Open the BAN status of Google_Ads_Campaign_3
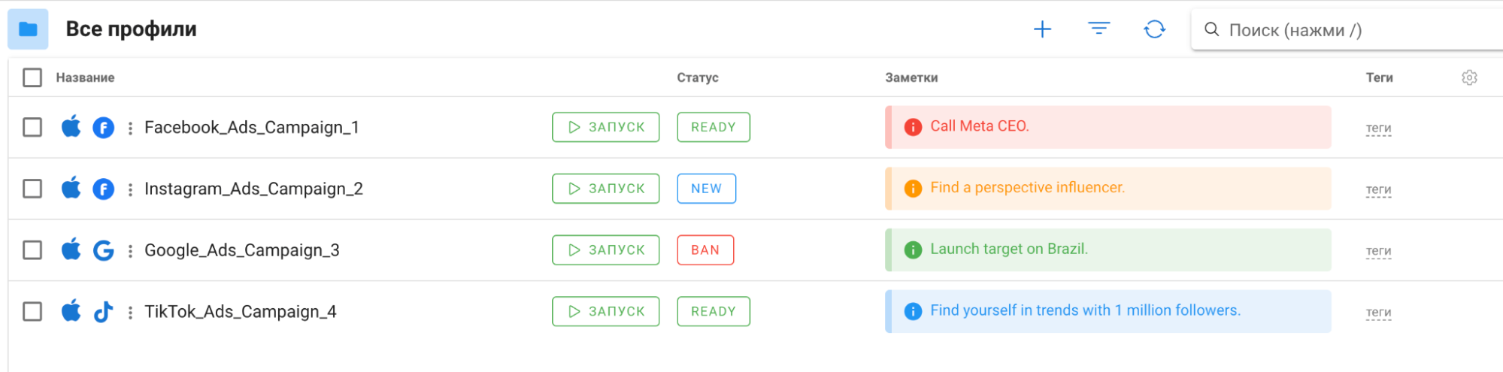 (705, 250)
